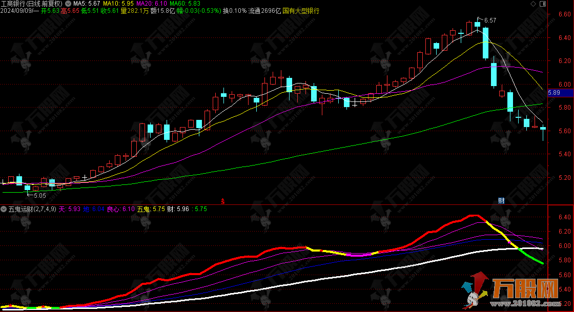574x312 pixels.
Task: Select the 五鬼: 5.75 indicator value
Action: pyautogui.click(x=151, y=209)
